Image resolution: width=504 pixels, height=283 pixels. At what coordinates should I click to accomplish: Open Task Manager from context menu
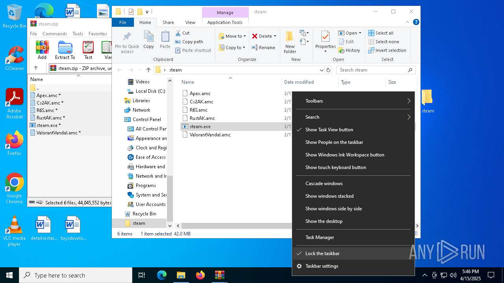353,237
